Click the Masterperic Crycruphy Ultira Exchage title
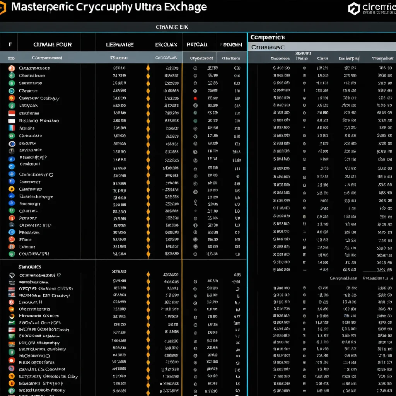 pyautogui.click(x=109, y=7)
